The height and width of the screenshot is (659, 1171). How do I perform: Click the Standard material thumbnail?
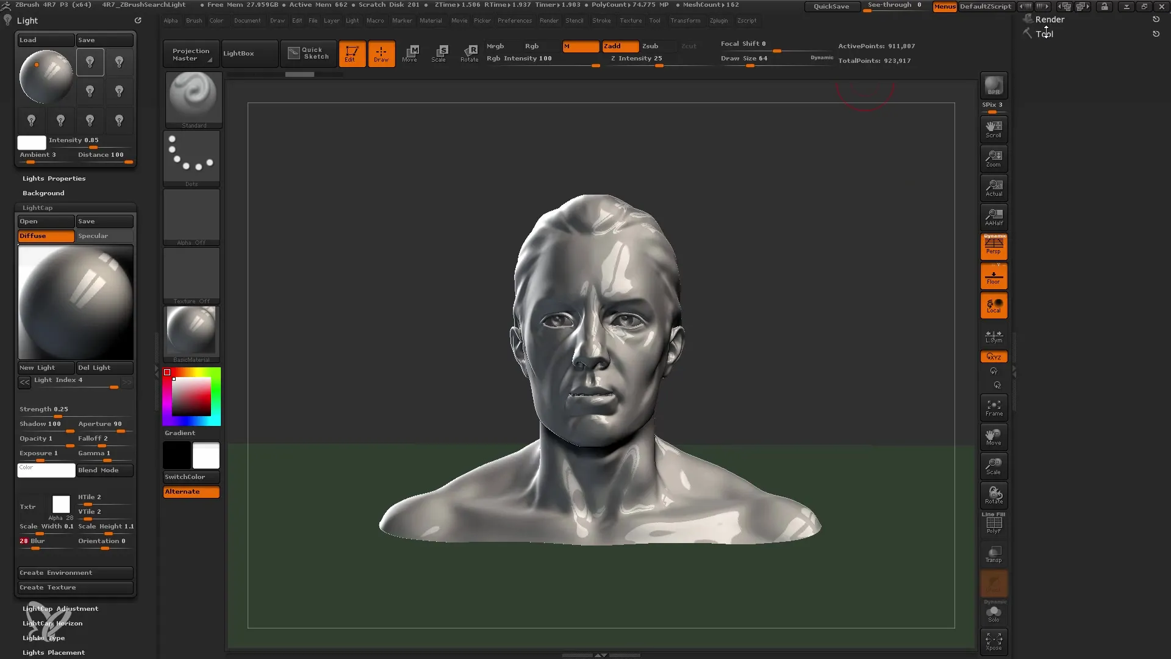click(192, 95)
